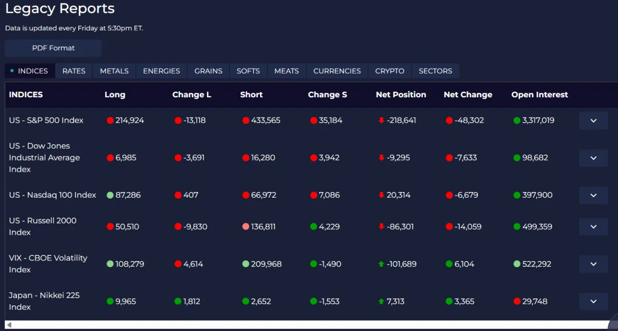The height and width of the screenshot is (331, 618).
Task: Click the US - Russell 2000 Index name
Action: (x=43, y=227)
